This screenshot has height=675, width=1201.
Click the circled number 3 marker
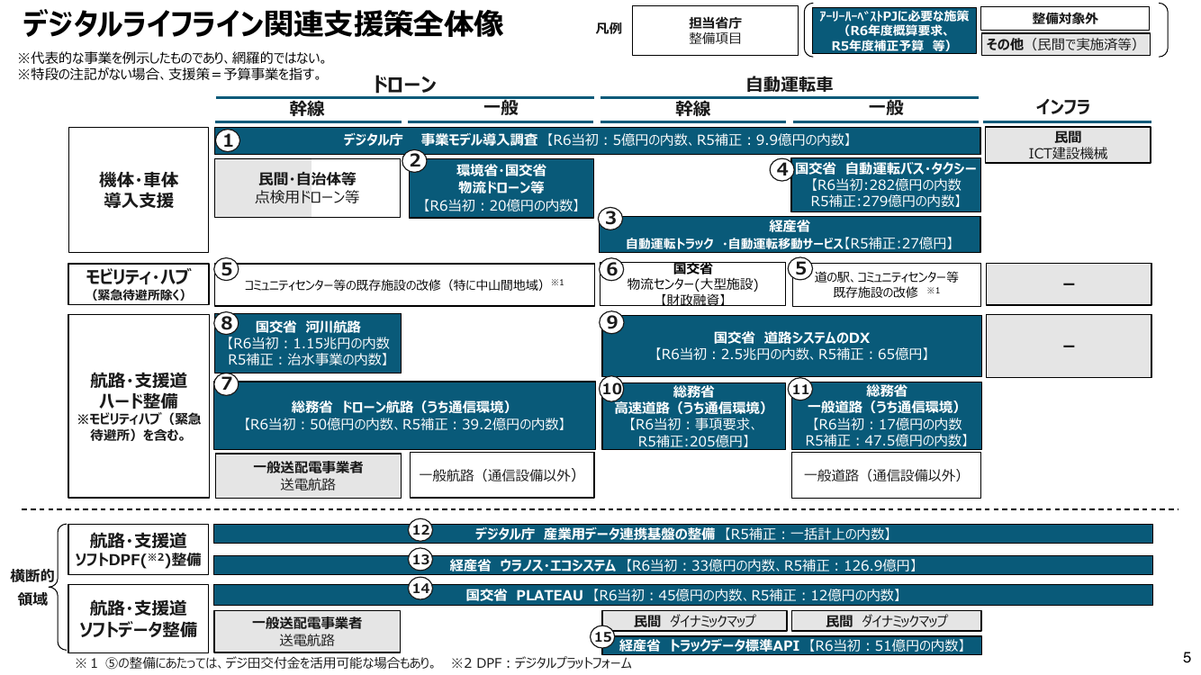(x=611, y=217)
